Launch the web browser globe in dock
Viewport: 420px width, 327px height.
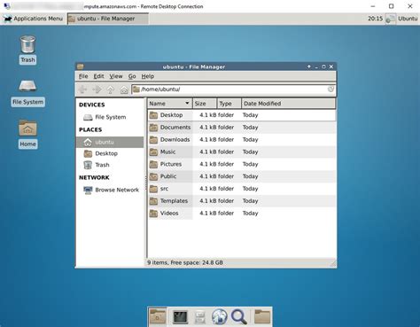(x=220, y=317)
